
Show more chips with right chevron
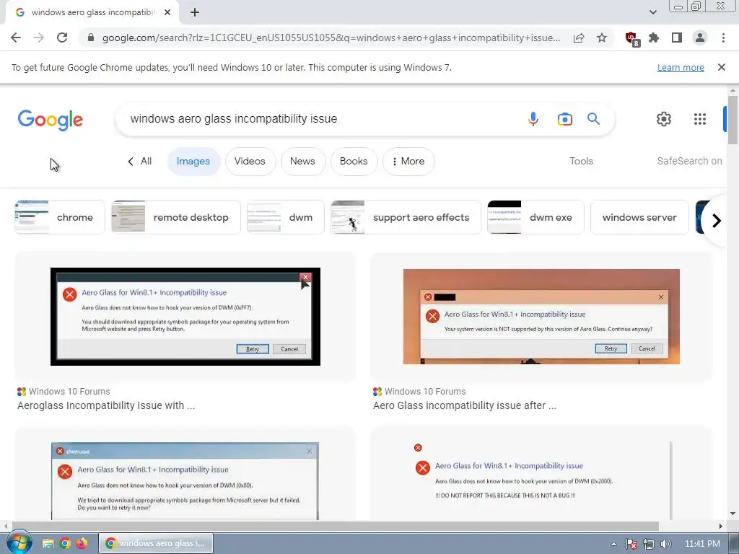pos(717,221)
